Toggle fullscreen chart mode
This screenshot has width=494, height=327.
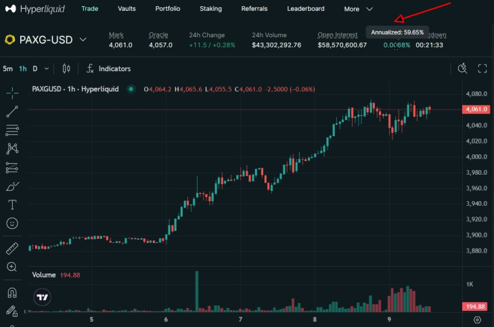click(x=482, y=68)
